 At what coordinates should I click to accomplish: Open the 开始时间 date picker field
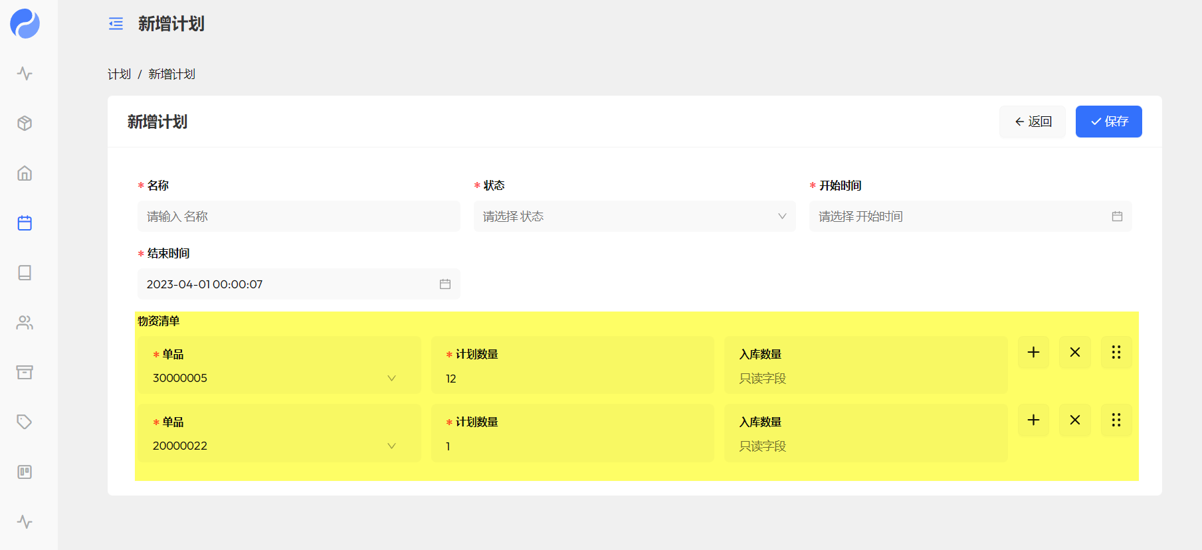point(969,217)
